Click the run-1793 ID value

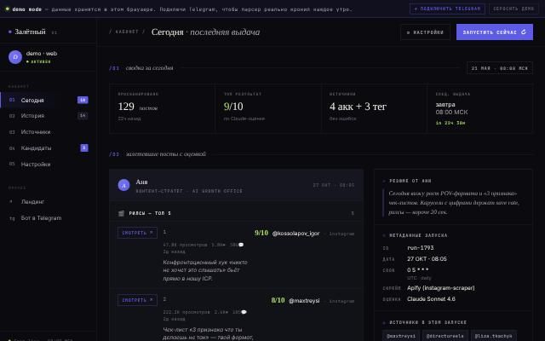[420, 248]
